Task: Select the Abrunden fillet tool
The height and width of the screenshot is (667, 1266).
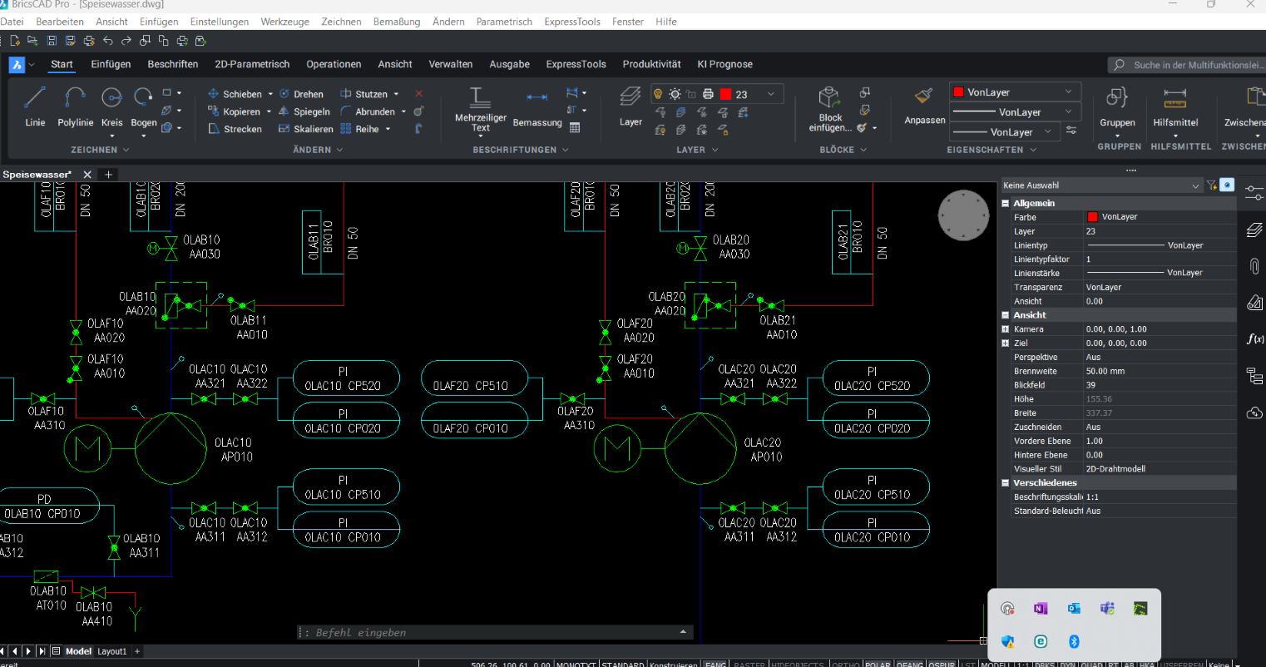Action: coord(368,111)
